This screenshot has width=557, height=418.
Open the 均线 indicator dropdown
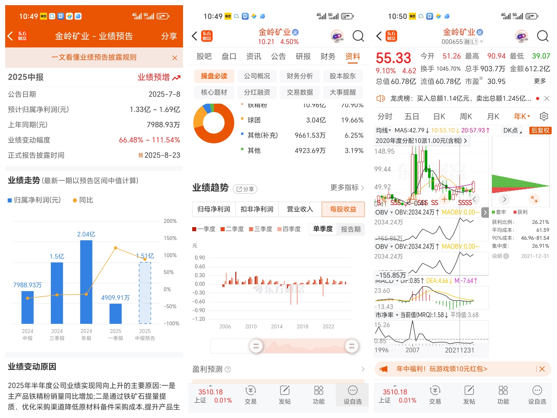(383, 130)
